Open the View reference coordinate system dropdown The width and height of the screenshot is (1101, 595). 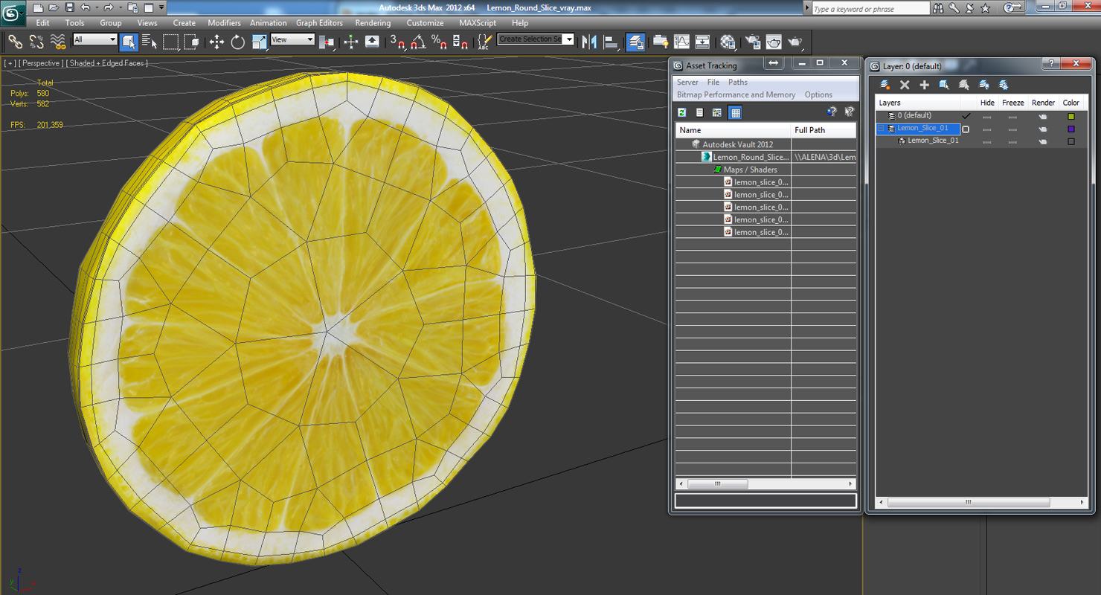pos(292,39)
